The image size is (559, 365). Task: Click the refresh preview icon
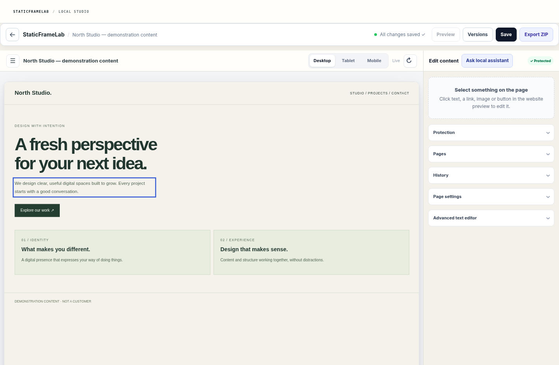coord(410,61)
